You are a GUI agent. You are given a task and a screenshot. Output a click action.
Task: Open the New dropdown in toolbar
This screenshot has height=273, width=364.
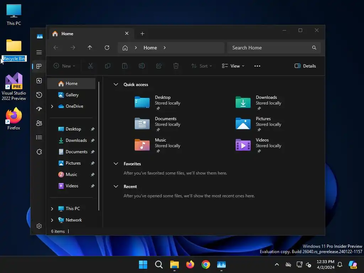point(65,66)
